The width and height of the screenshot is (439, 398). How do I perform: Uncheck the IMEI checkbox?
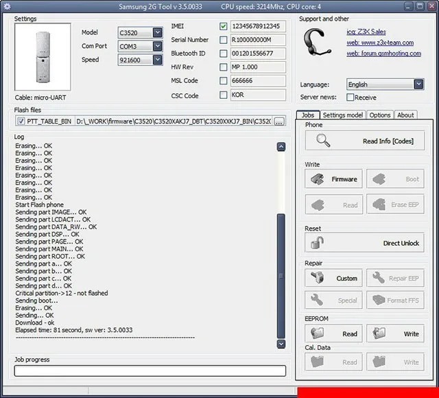[x=224, y=27]
